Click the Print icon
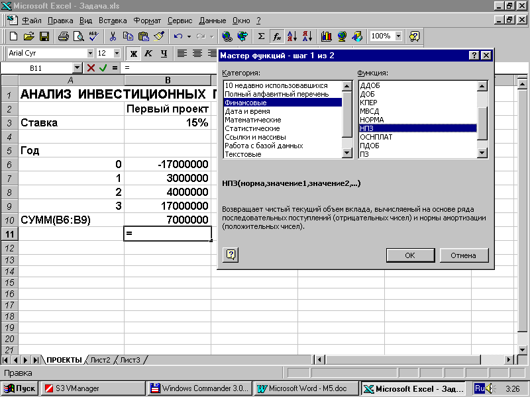Screen dimensions: 530x397 [63, 36]
